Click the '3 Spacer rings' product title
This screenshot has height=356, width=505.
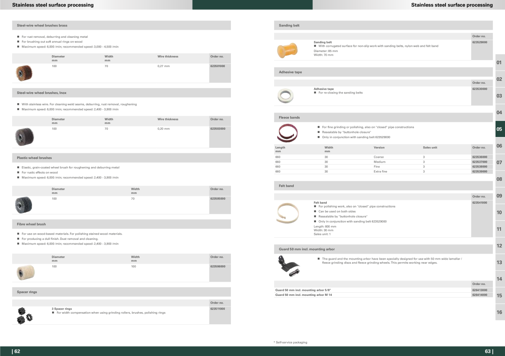coord(61,308)
